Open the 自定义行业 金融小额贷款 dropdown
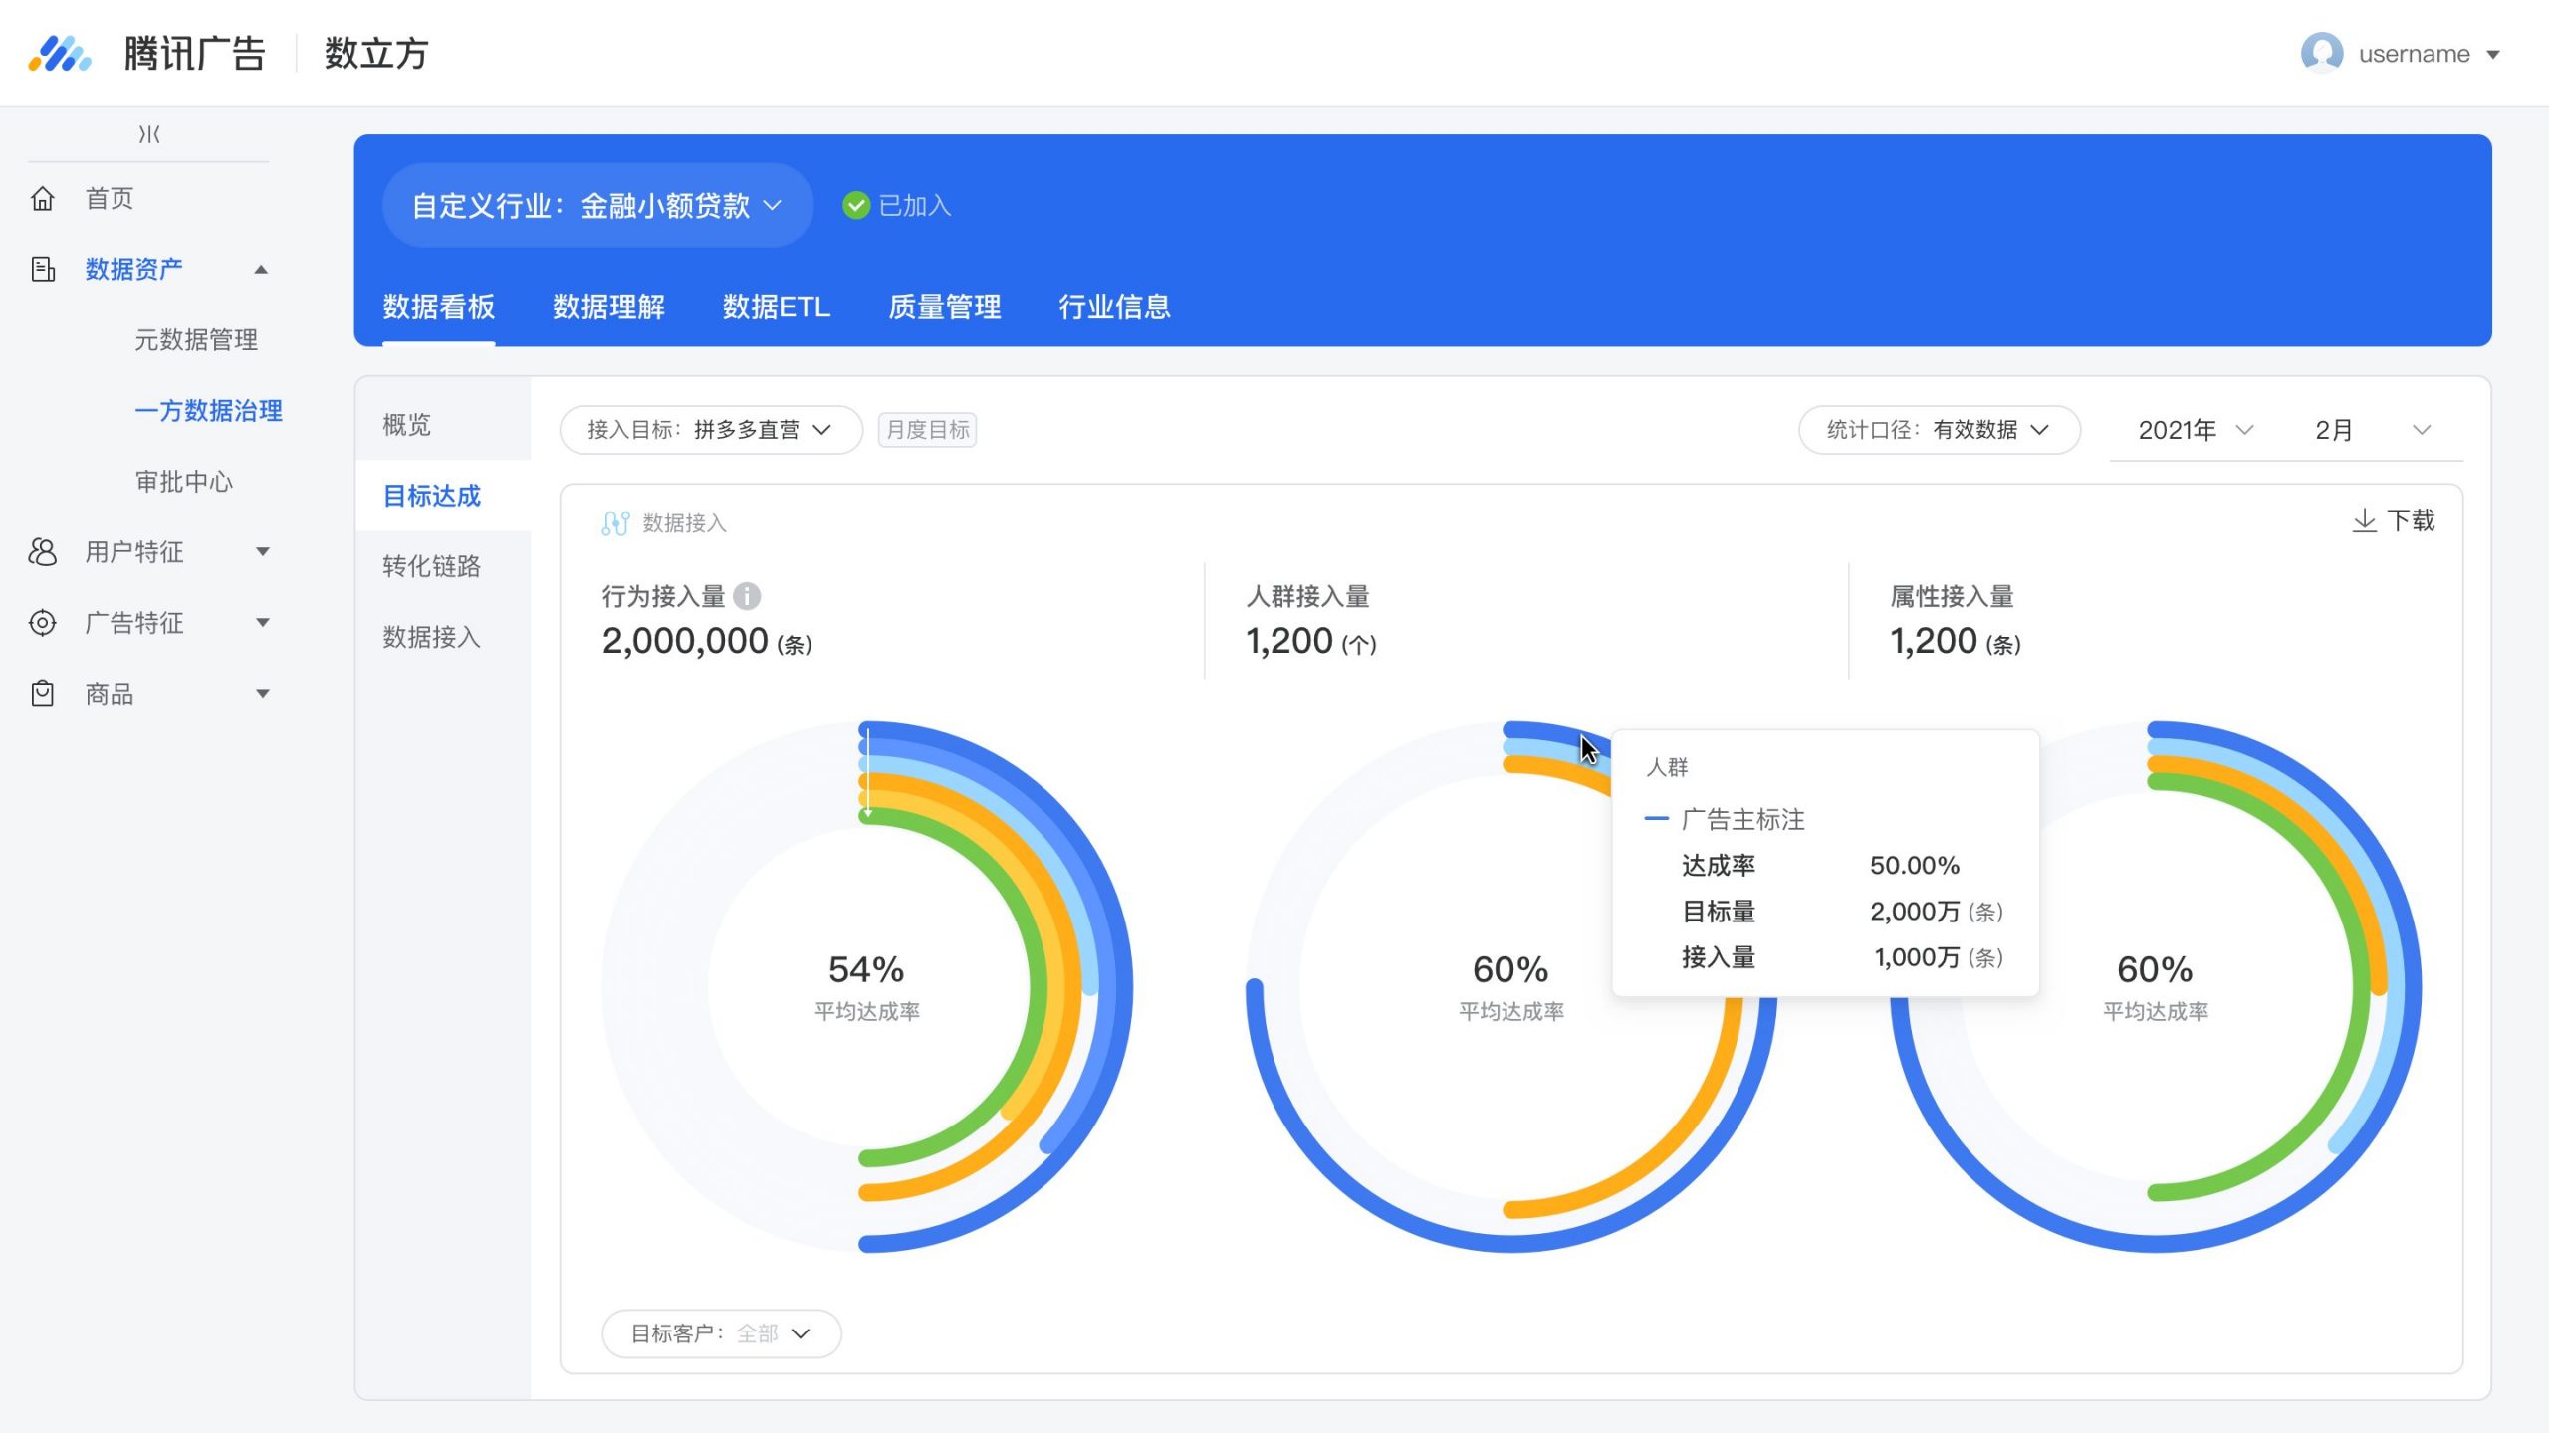Image resolution: width=2549 pixels, height=1433 pixels. [x=597, y=205]
